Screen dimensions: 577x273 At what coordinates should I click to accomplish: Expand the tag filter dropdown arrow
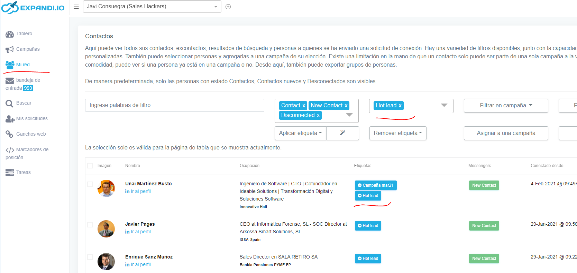tap(444, 105)
